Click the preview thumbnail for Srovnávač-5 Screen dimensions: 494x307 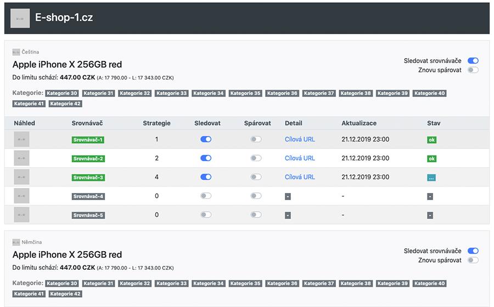(x=21, y=215)
